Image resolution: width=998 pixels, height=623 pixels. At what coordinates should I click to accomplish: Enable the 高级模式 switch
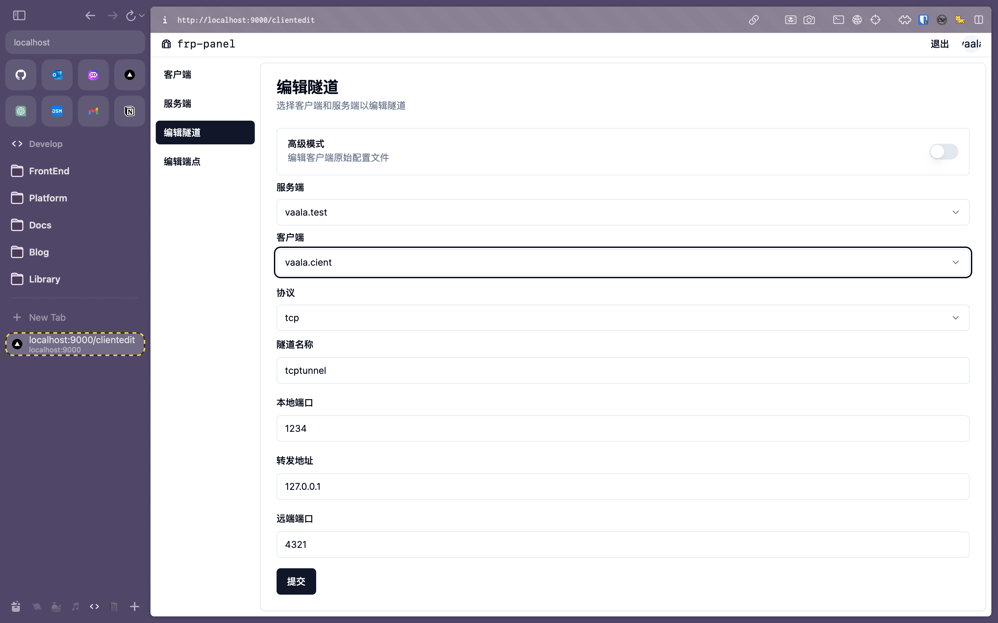pyautogui.click(x=943, y=152)
